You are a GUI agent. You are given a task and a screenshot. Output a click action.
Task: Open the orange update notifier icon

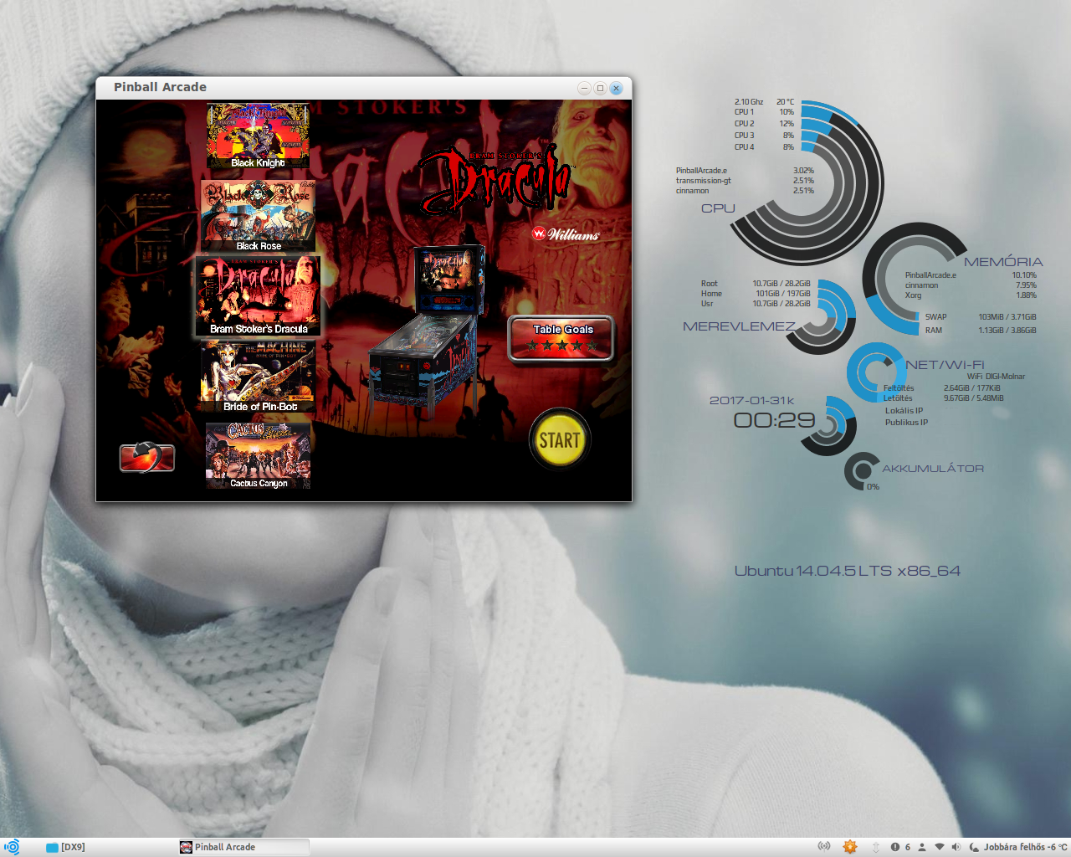pyautogui.click(x=850, y=847)
